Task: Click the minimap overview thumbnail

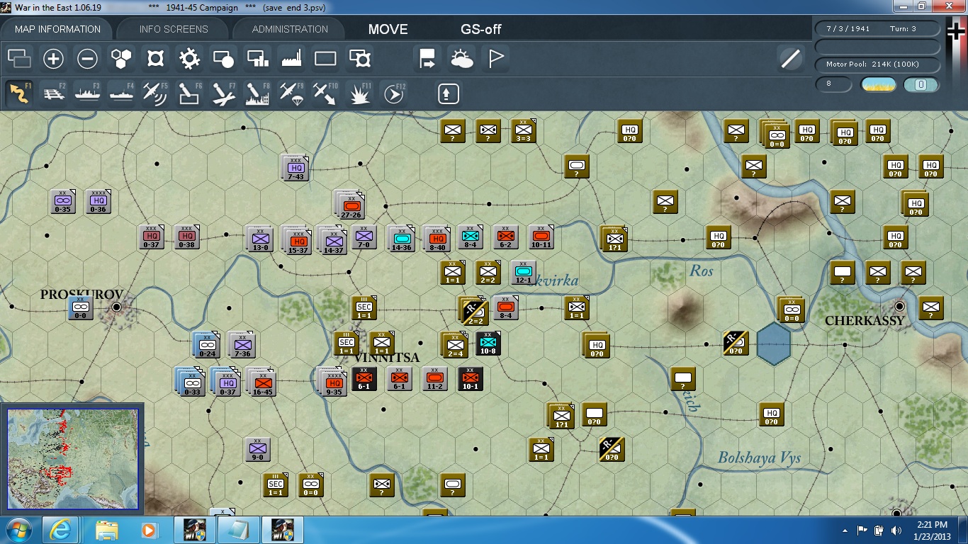Action: pyautogui.click(x=72, y=458)
